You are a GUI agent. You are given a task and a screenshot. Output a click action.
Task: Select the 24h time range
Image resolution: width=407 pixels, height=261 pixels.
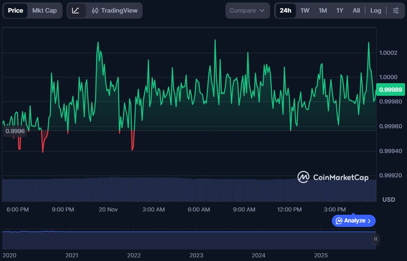point(286,11)
